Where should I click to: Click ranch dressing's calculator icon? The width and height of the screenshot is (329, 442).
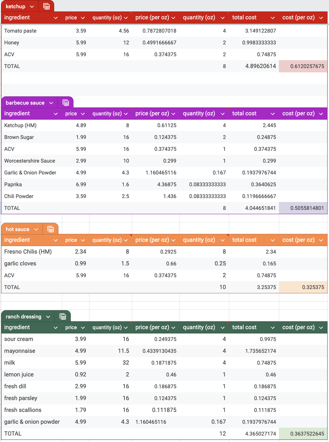[x=63, y=316]
